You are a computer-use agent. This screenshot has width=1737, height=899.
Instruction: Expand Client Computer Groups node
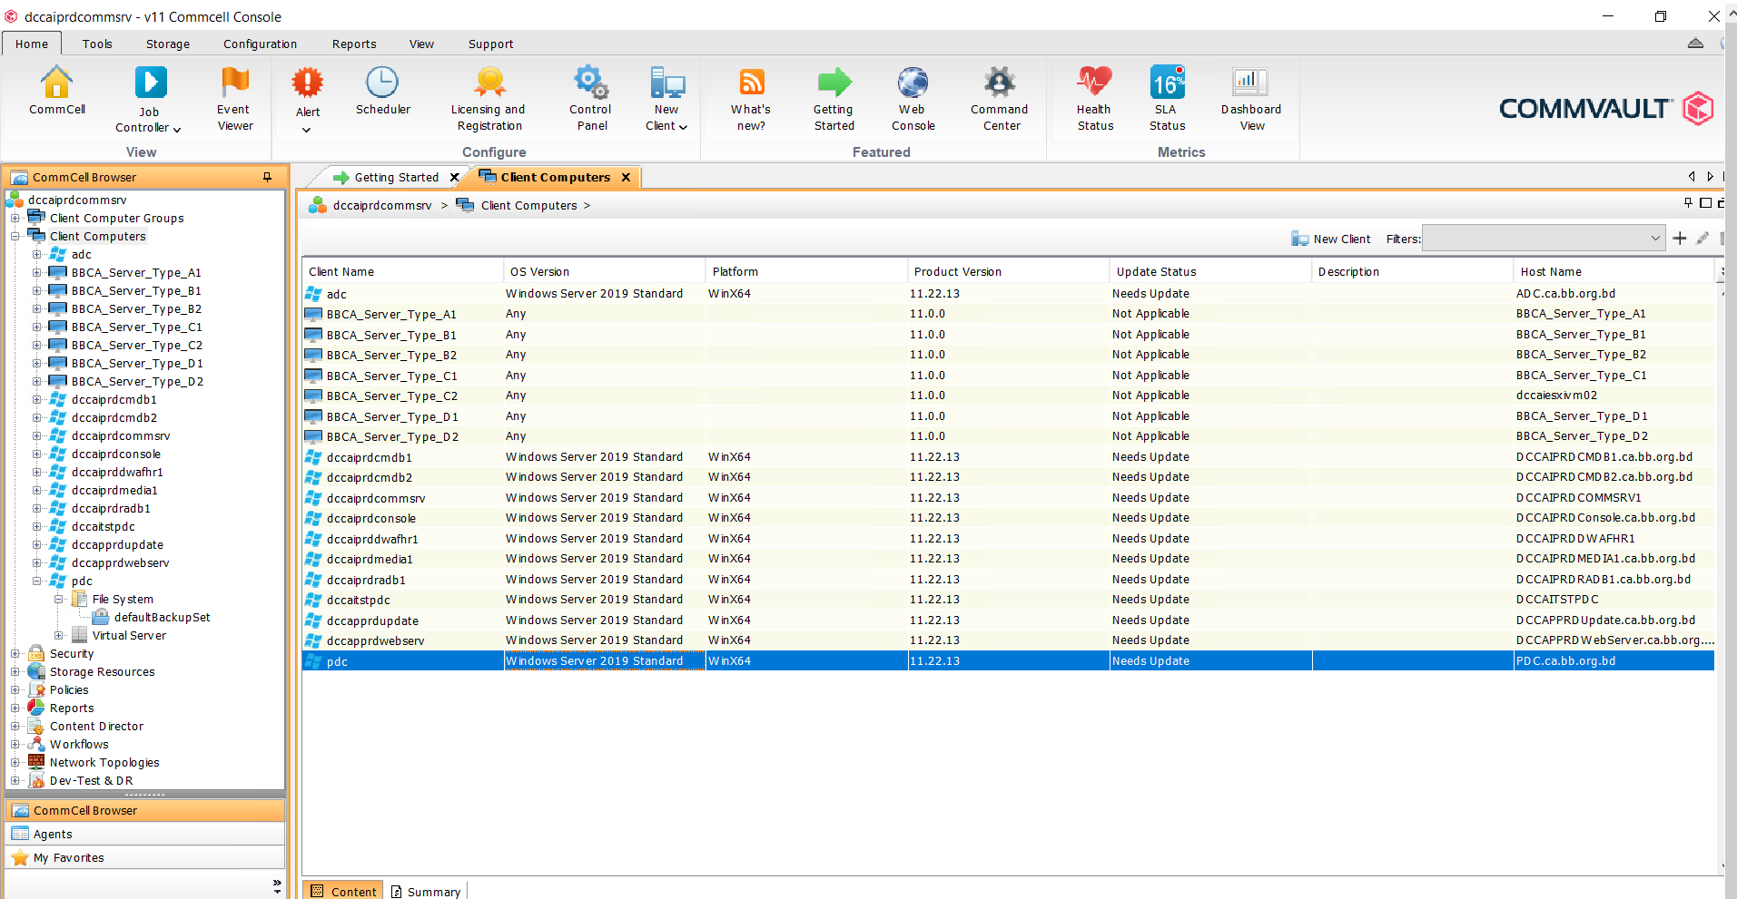pyautogui.click(x=15, y=218)
